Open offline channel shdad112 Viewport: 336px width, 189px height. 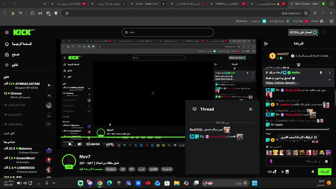click(28, 115)
